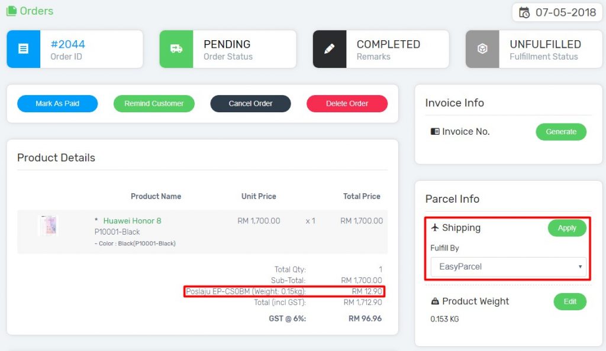Click the gray Fulfillment Status box icon
Image resolution: width=606 pixels, height=351 pixels.
(482, 48)
